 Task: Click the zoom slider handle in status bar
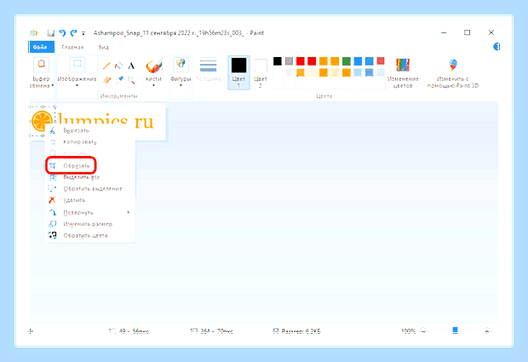455,330
